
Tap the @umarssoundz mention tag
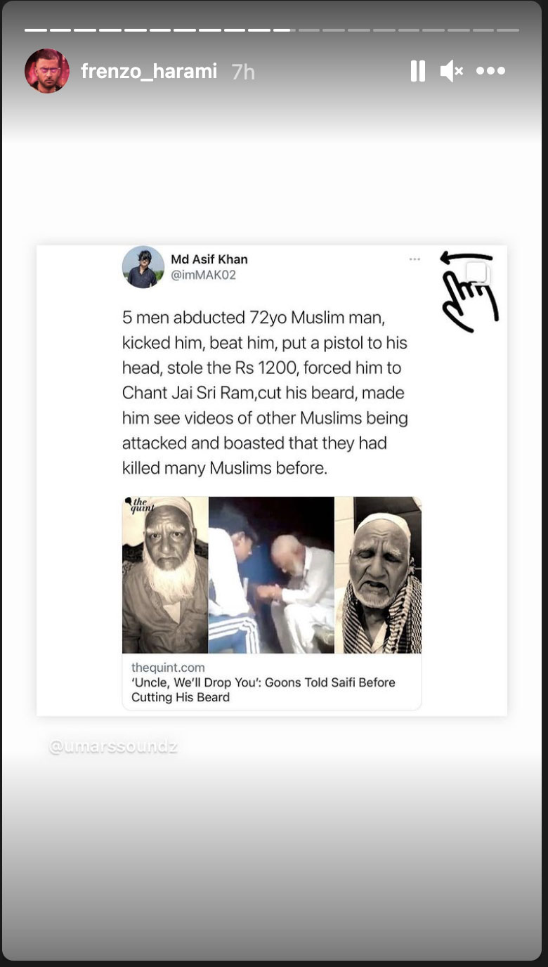point(113,746)
